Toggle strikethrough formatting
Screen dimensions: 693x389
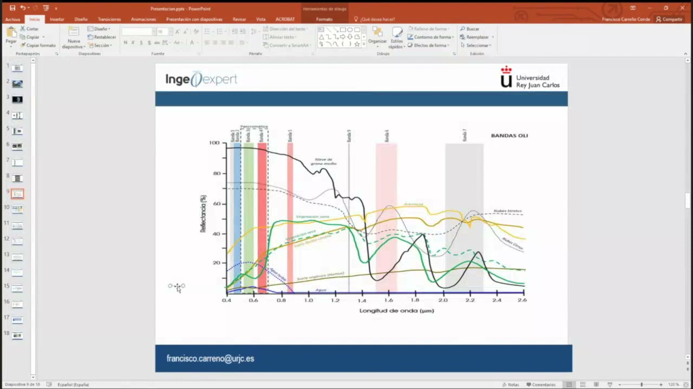pyautogui.click(x=157, y=43)
